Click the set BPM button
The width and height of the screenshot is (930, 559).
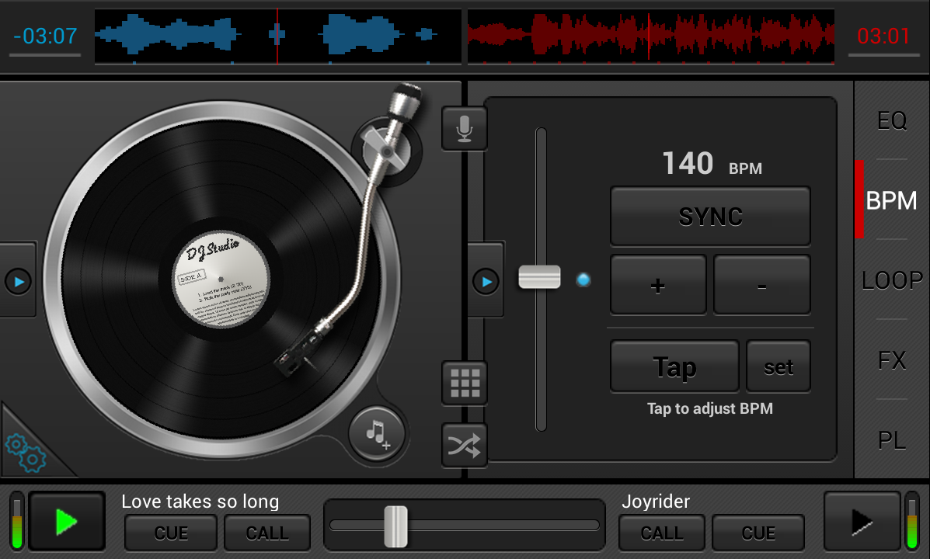pyautogui.click(x=778, y=366)
